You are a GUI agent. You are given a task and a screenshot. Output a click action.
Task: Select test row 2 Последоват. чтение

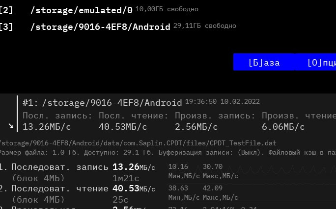78,194
